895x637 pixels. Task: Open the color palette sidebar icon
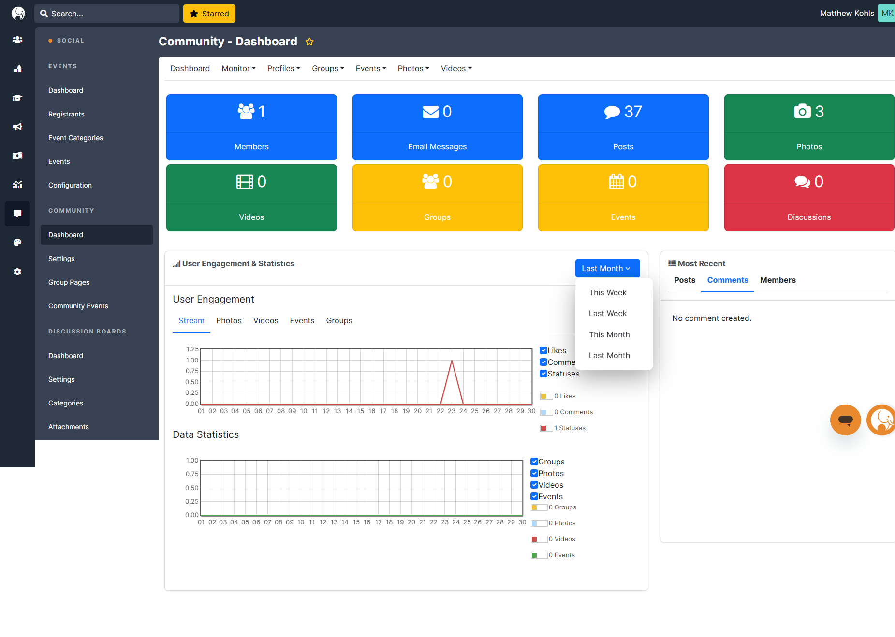click(17, 243)
